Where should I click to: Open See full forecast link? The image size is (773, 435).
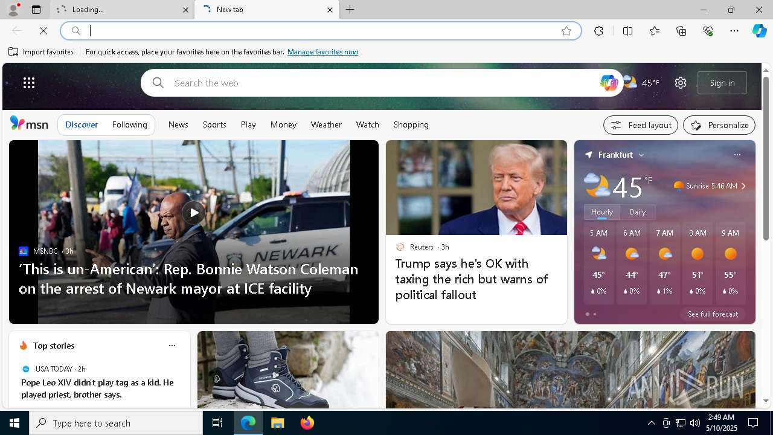click(713, 314)
